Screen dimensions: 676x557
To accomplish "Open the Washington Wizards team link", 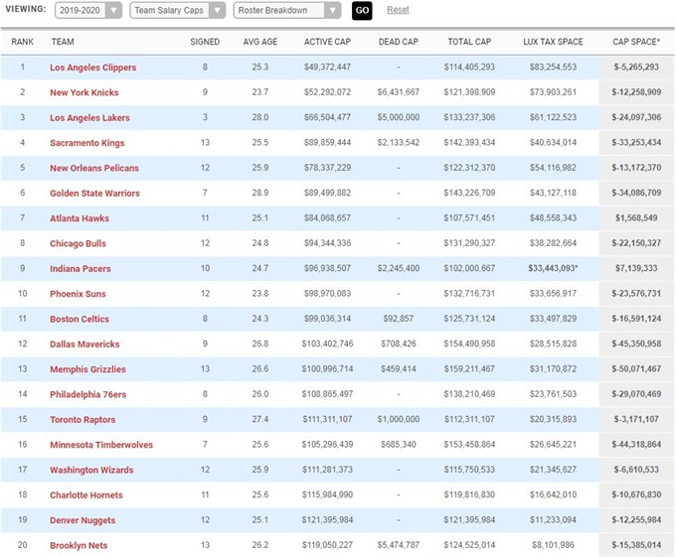I will pos(91,471).
